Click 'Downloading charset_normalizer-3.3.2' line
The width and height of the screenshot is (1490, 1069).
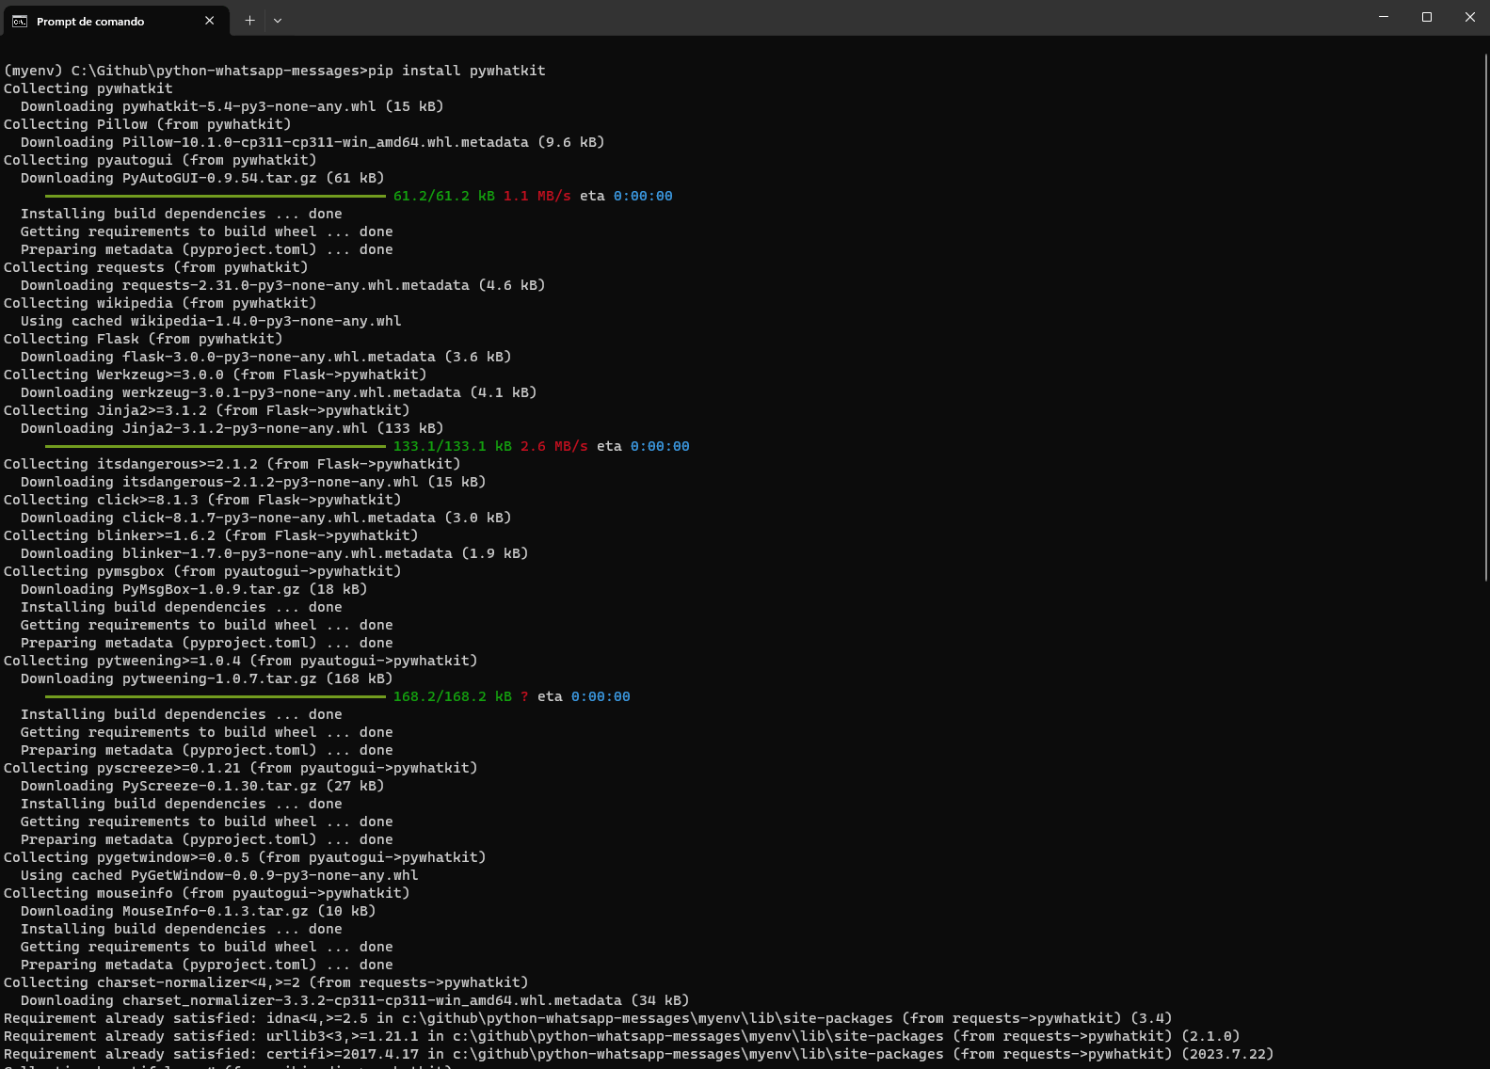(x=355, y=1000)
